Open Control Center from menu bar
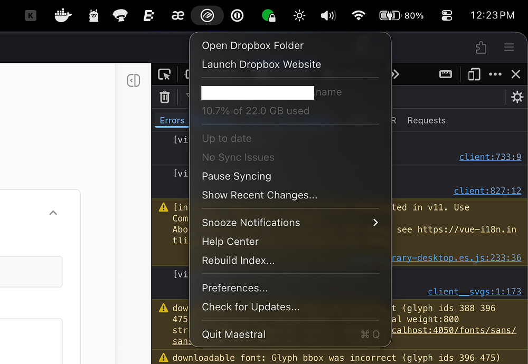This screenshot has height=364, width=528. pyautogui.click(x=447, y=15)
